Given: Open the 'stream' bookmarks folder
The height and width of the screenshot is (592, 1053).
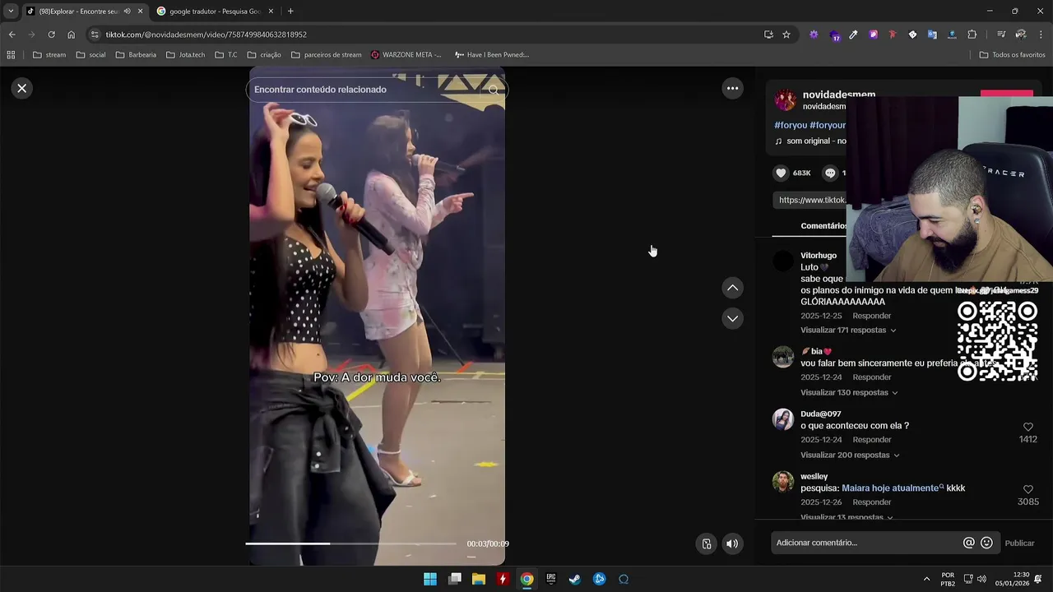Looking at the screenshot, I should [49, 55].
